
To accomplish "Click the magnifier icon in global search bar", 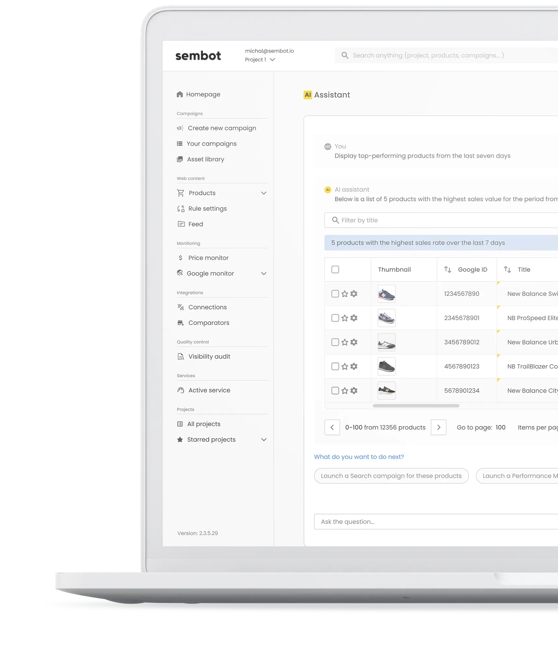I will coord(345,55).
